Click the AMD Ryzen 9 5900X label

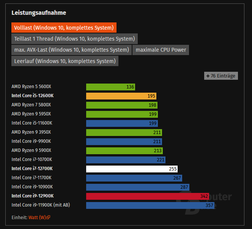(31, 150)
